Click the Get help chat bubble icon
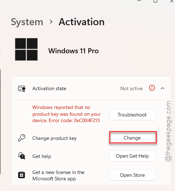 [22, 156]
